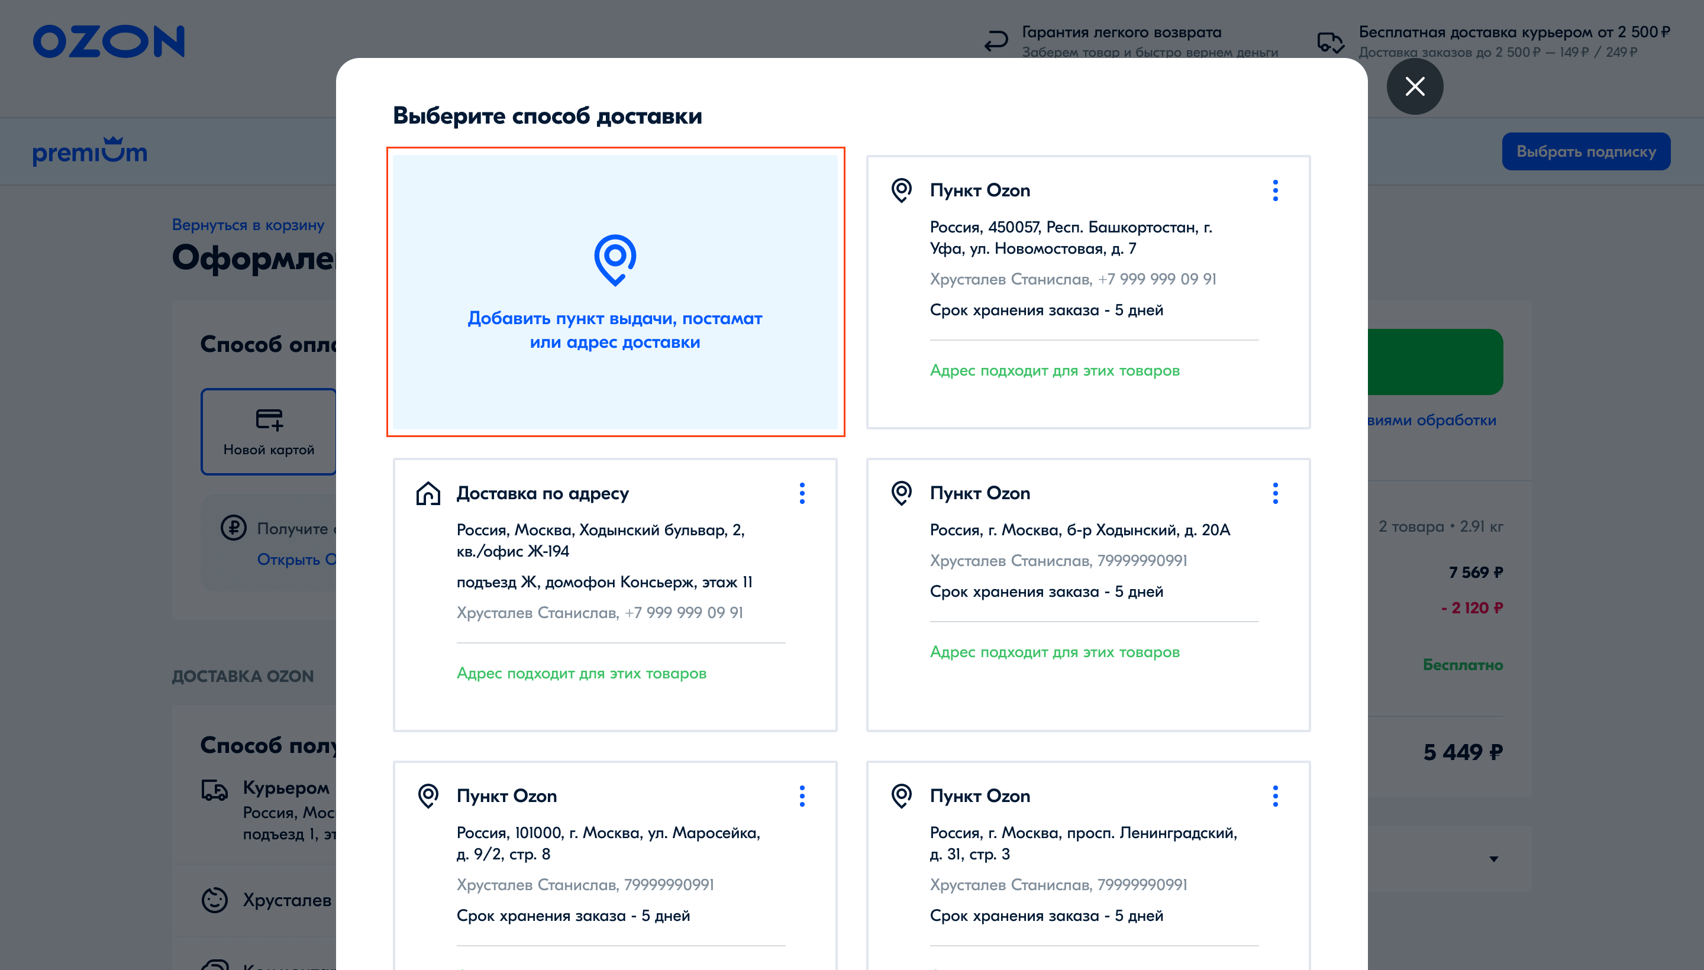Open options for Ходынский 20А Ozon point
The image size is (1704, 970).
pos(1275,494)
